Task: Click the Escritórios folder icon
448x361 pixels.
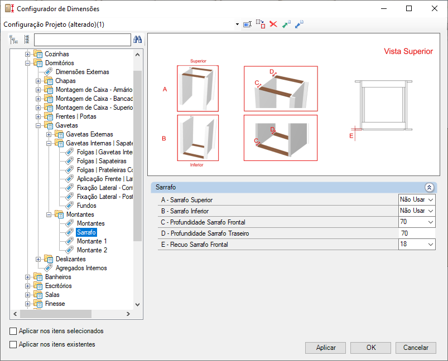Action: (x=38, y=286)
